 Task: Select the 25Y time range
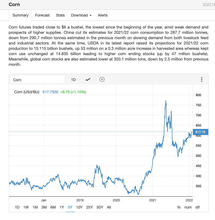[x=89, y=207]
